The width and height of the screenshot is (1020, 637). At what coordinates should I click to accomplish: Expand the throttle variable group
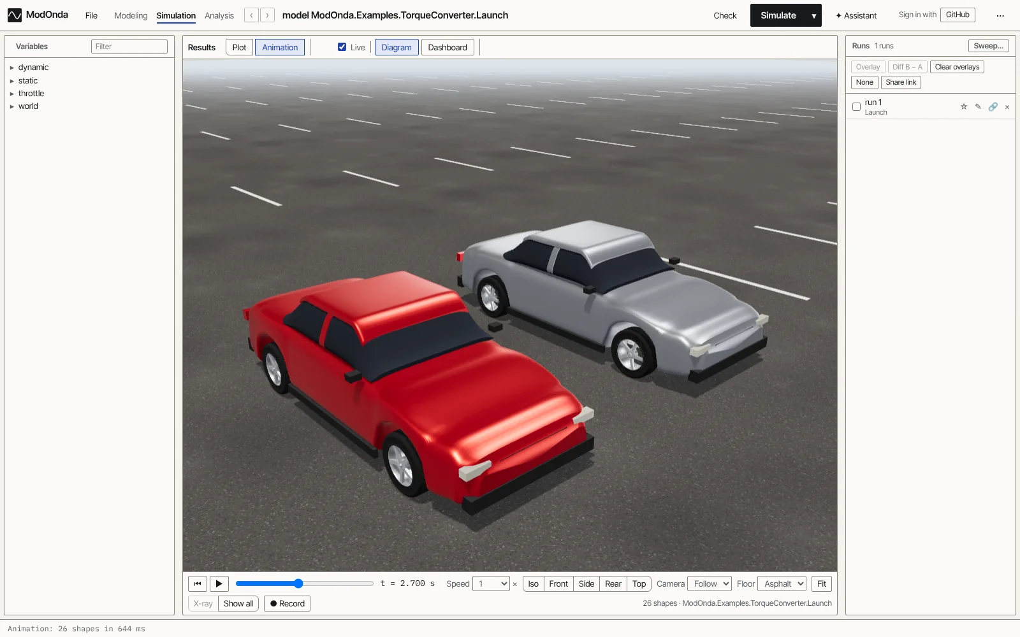(11, 94)
